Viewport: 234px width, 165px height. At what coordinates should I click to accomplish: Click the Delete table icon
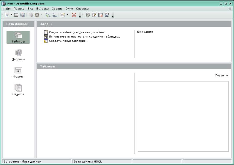(100, 15)
